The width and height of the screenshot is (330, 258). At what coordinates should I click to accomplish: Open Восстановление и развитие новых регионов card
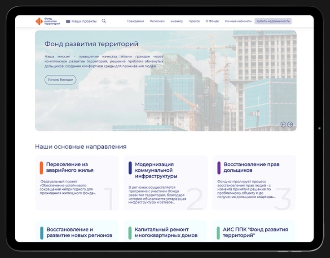77,231
